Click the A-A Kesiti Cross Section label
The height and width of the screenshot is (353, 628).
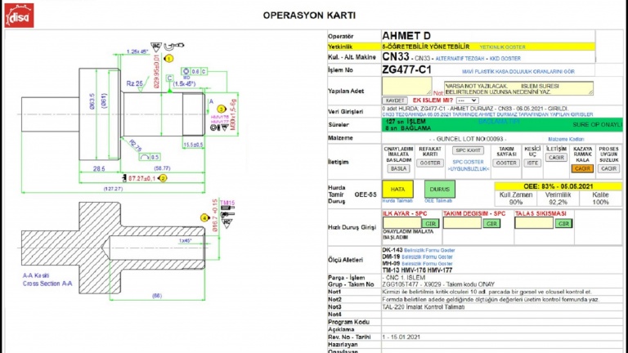pyautogui.click(x=47, y=279)
